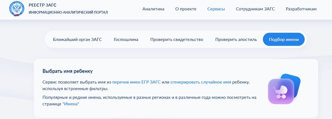The image size is (332, 119).
Task: Go to the Сотрудникам ЗАГС section
Action: (x=255, y=9)
